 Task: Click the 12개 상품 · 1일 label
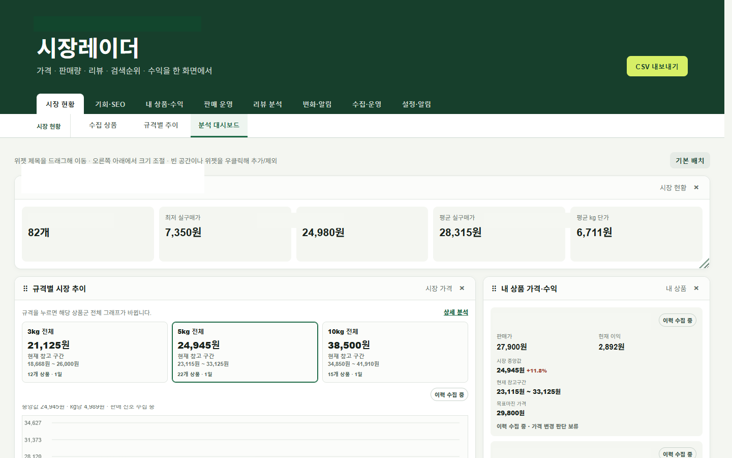45,374
